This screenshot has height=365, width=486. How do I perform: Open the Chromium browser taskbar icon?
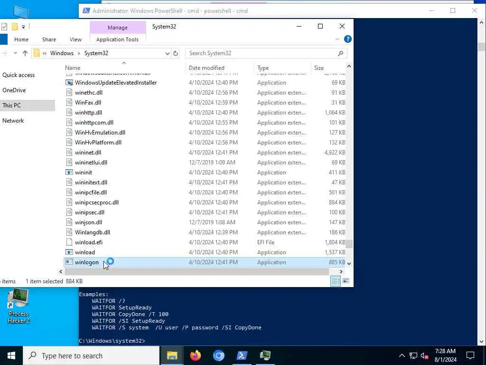[218, 355]
